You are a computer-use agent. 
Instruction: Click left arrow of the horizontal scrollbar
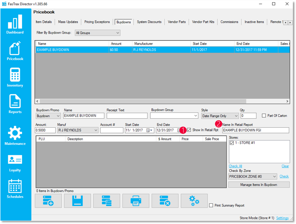pos(37,101)
